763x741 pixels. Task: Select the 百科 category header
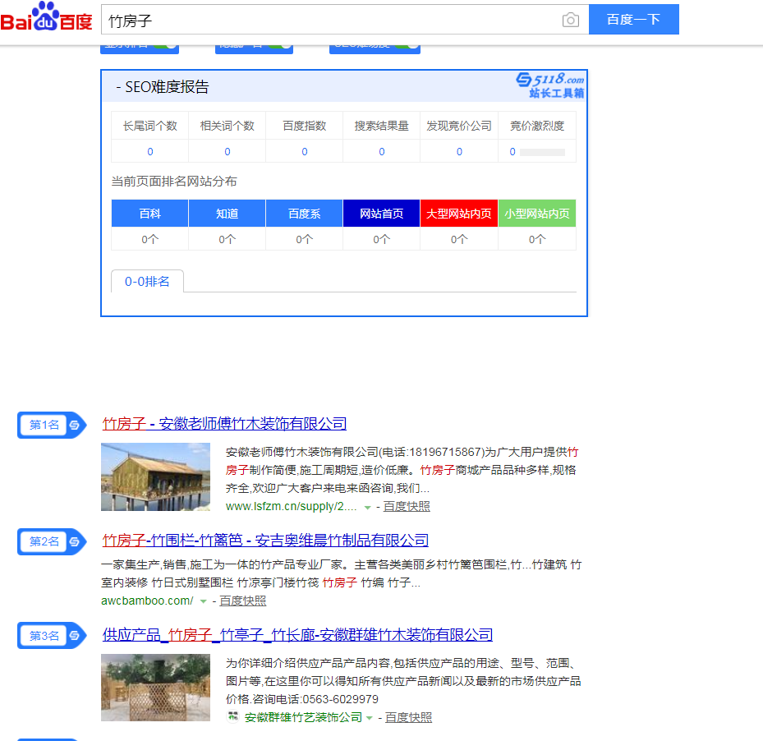149,214
